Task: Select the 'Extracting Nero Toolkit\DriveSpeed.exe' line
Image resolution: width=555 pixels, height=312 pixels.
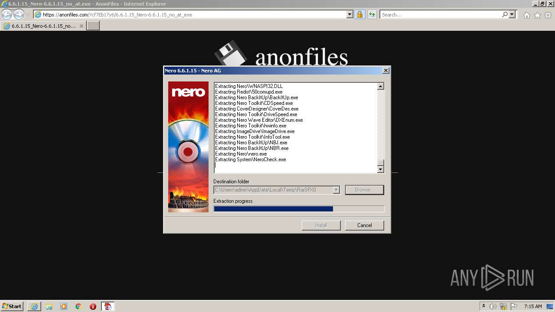Action: tap(256, 114)
